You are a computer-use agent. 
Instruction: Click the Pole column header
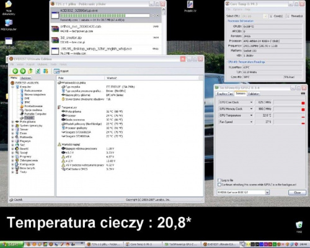coord(81,78)
